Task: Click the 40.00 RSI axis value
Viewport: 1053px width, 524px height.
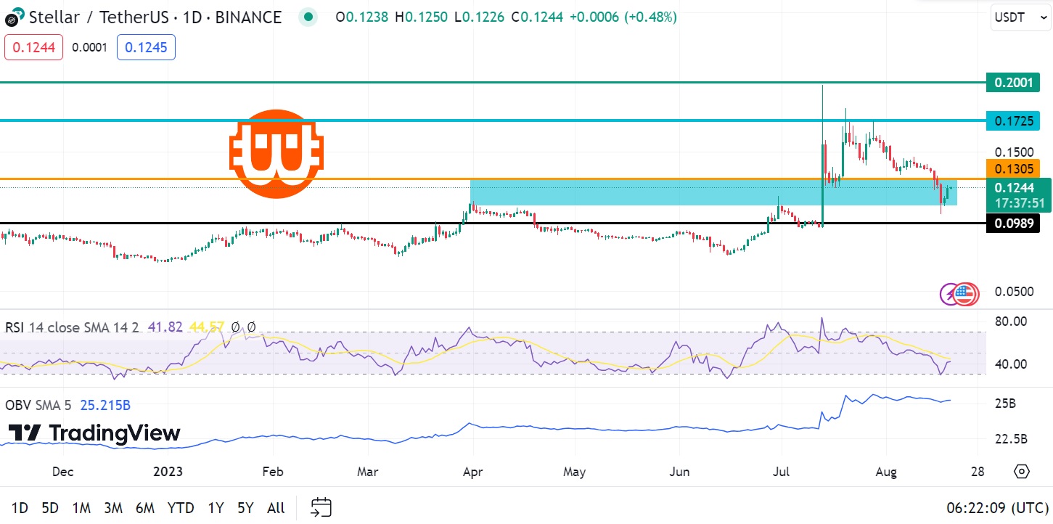Action: (1010, 364)
